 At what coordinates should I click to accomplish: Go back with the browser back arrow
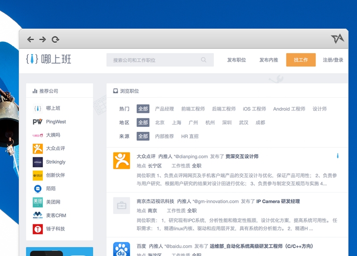click(30, 39)
